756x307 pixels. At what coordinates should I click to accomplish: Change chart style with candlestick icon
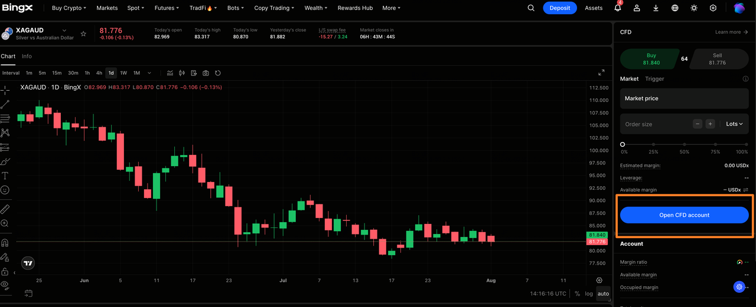click(182, 73)
